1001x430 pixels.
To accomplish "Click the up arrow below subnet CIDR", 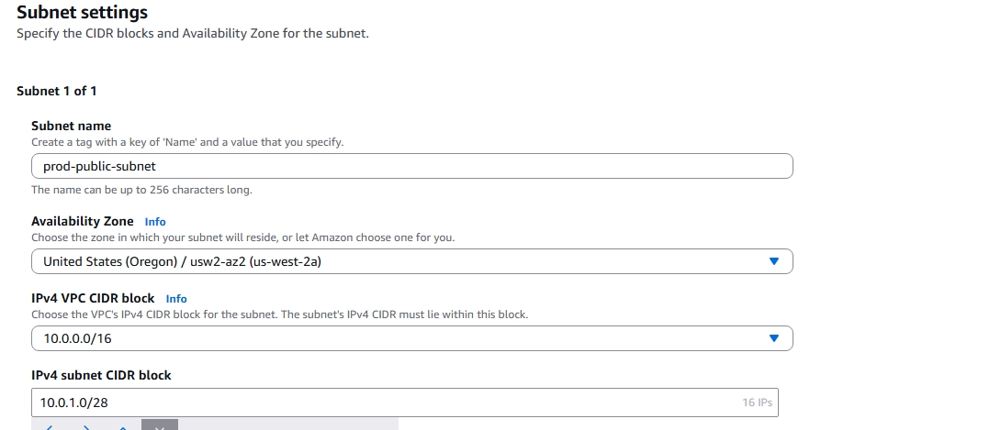I will click(x=123, y=426).
